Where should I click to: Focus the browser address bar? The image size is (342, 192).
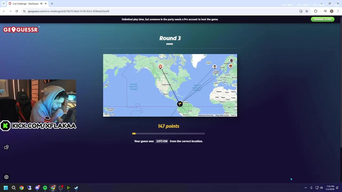(160, 11)
